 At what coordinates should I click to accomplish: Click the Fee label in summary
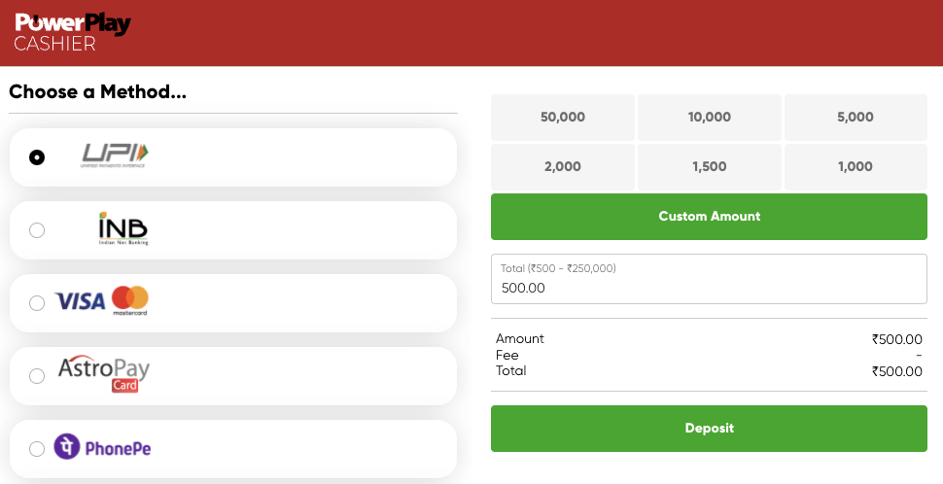pos(506,355)
